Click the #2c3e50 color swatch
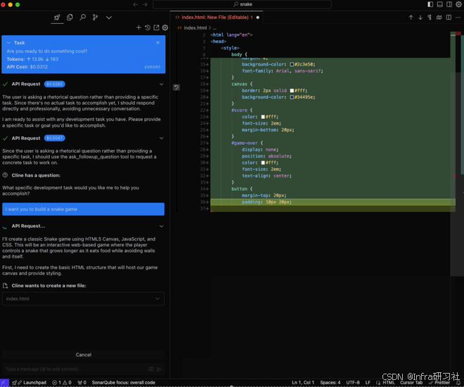Image resolution: width=464 pixels, height=387 pixels. tap(292, 64)
